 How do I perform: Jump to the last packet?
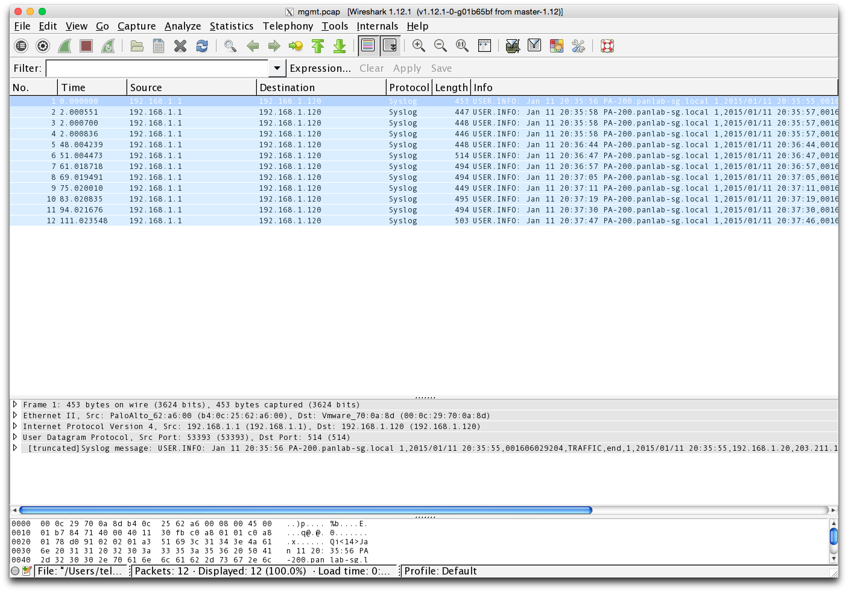340,45
